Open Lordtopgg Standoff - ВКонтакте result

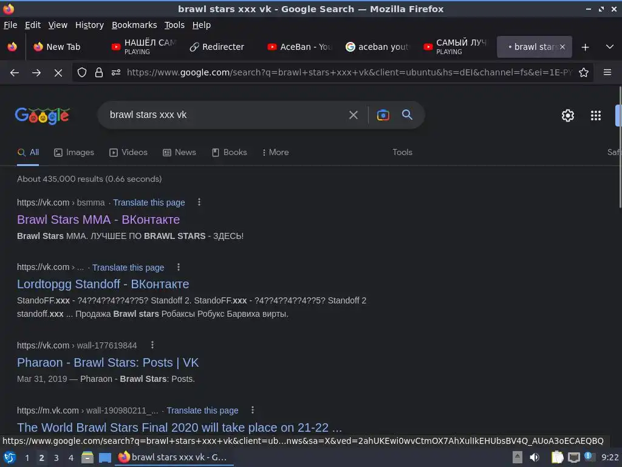[x=103, y=285]
